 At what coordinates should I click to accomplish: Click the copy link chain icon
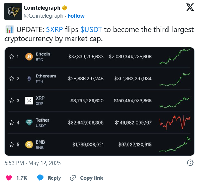(x=73, y=178)
